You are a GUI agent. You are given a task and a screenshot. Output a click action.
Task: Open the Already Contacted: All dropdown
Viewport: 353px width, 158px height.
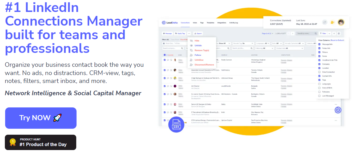point(294,43)
